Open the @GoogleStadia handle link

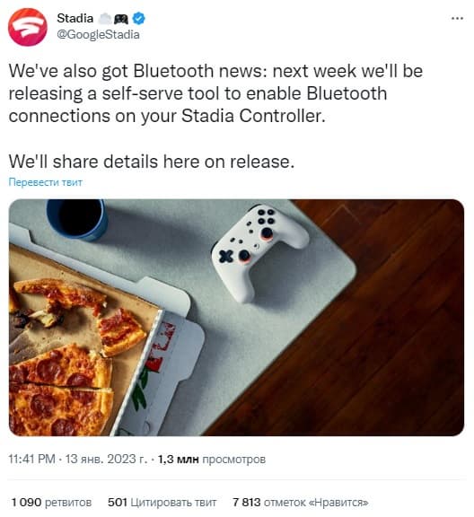click(98, 35)
